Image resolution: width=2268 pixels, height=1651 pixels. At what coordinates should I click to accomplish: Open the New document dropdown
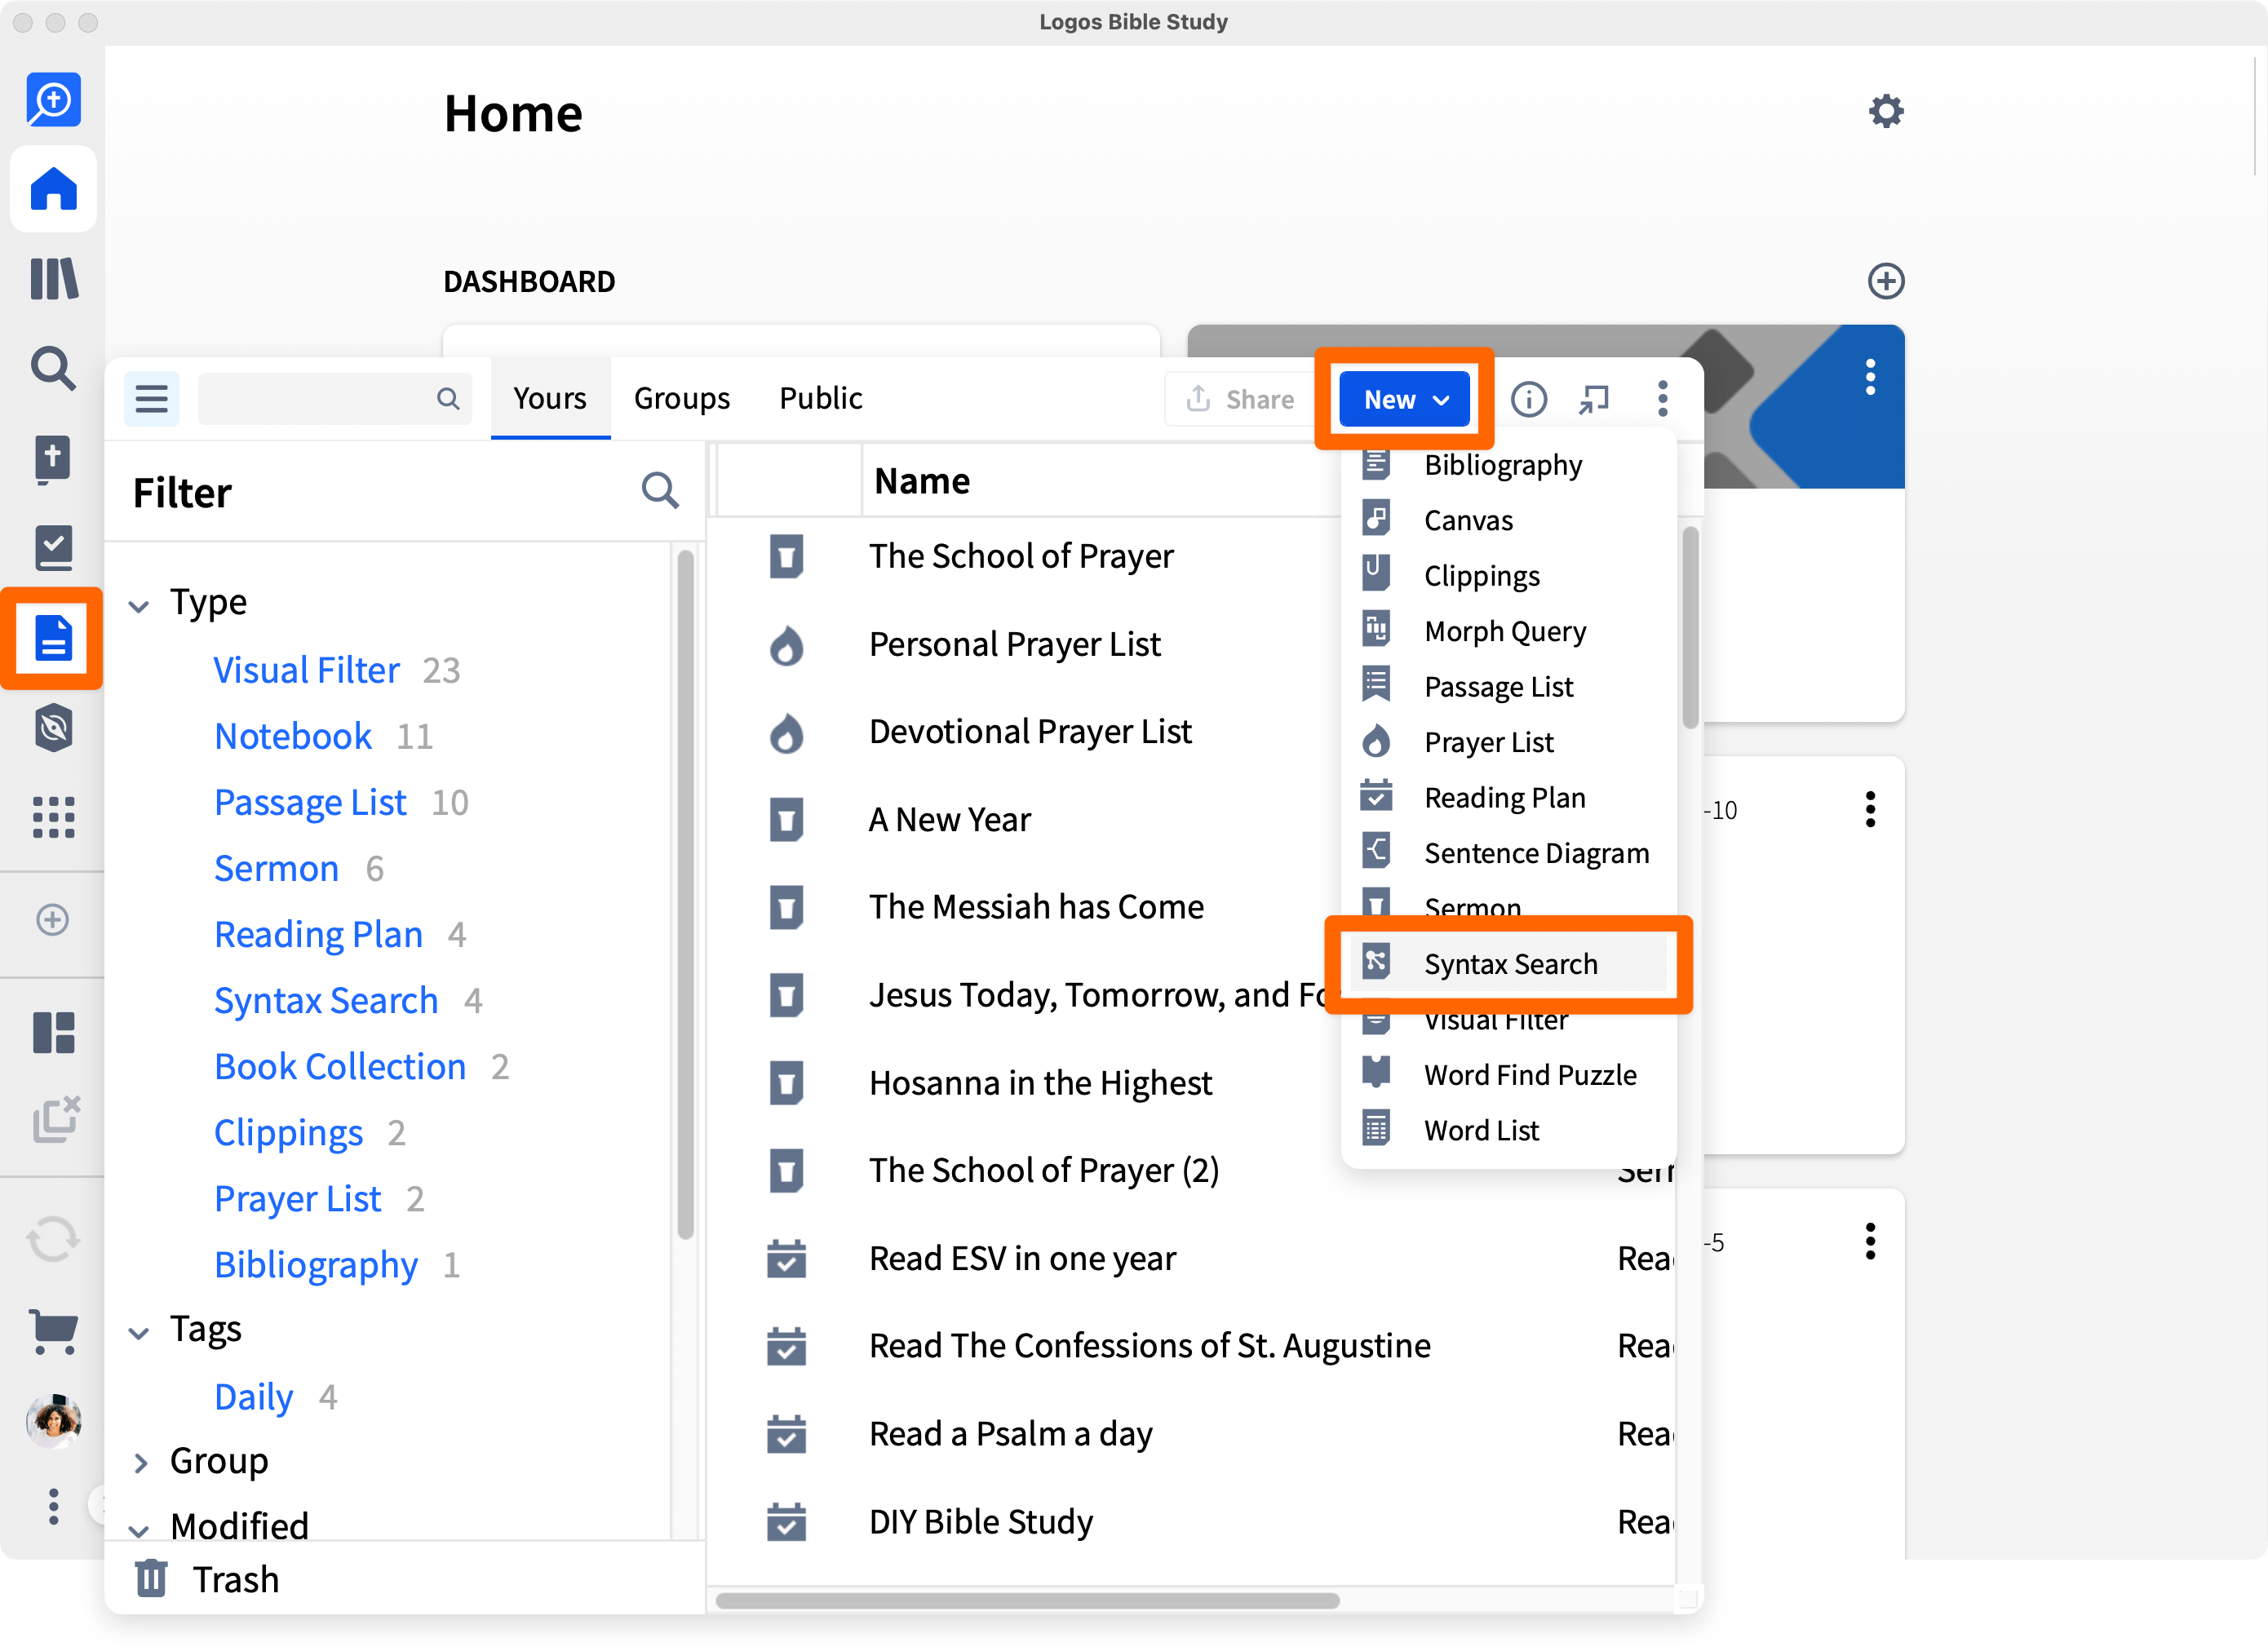click(x=1404, y=399)
